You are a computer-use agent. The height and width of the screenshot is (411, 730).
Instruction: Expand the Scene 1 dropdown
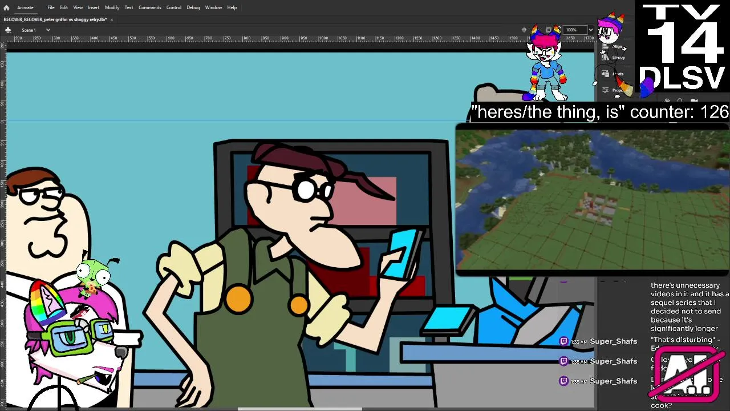(48, 30)
